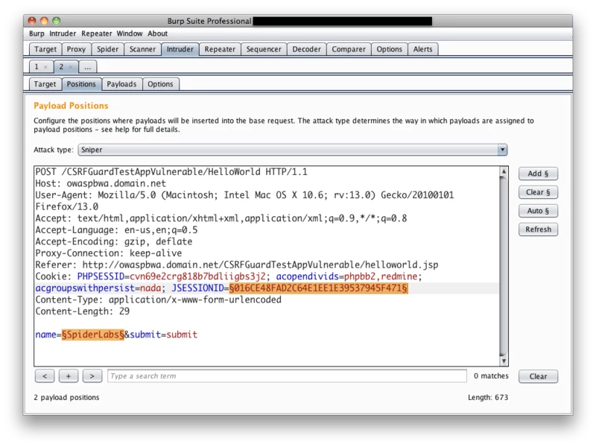The image size is (596, 447).
Task: Switch to the Repeater tab
Action: click(x=220, y=49)
